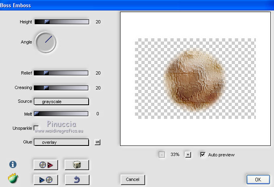Click the Cancel button
Viewport: 274px width, 187px height.
point(133,179)
